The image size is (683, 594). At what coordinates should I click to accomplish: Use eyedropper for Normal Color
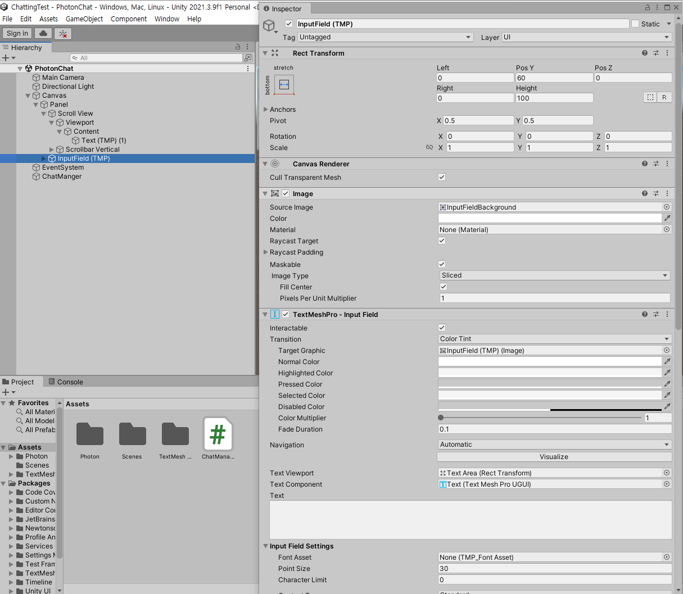[667, 361]
